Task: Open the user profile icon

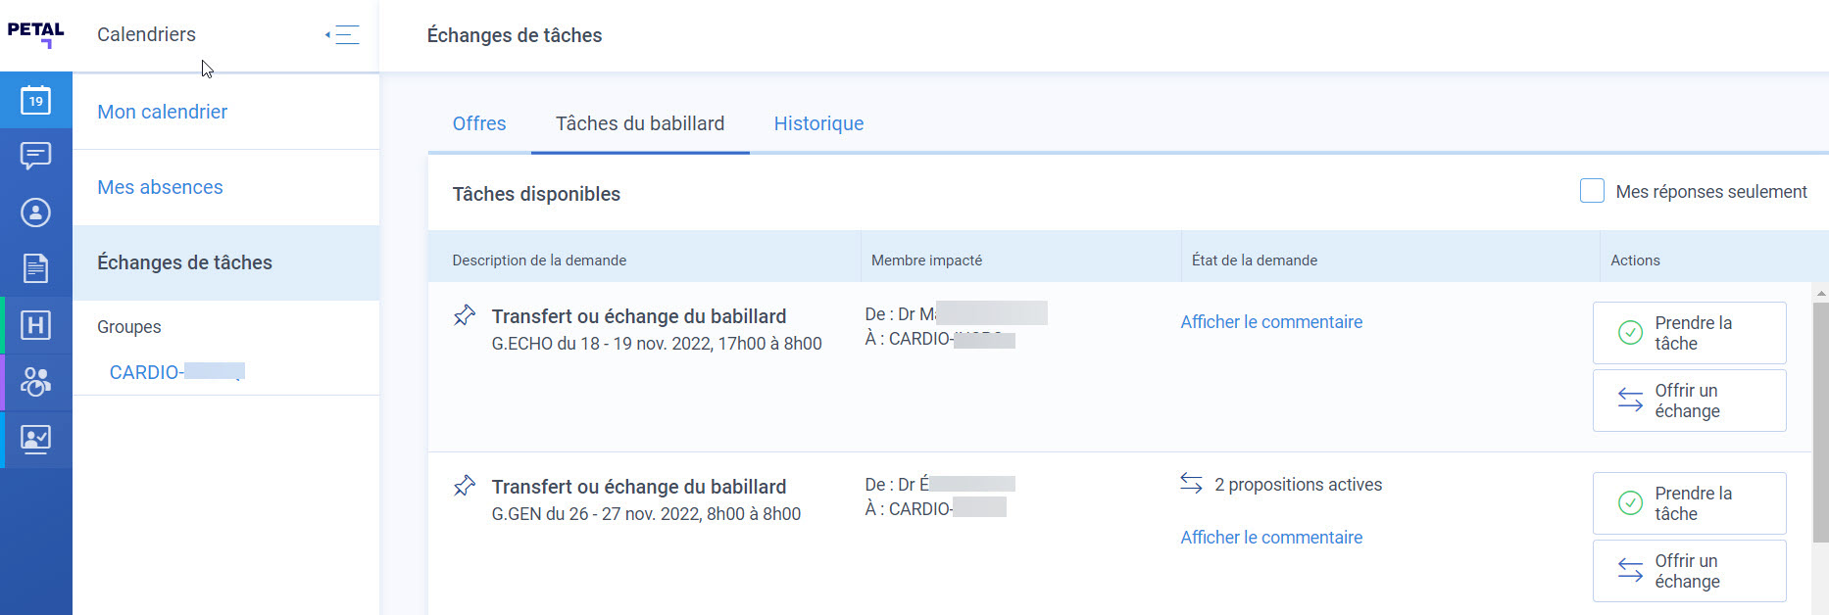Action: [36, 213]
